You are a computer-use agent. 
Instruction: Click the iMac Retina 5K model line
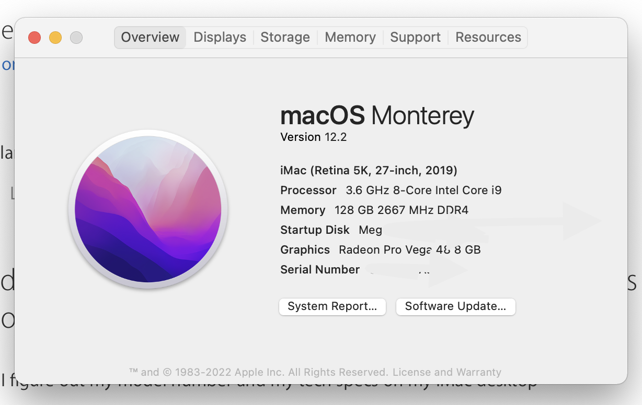click(369, 170)
